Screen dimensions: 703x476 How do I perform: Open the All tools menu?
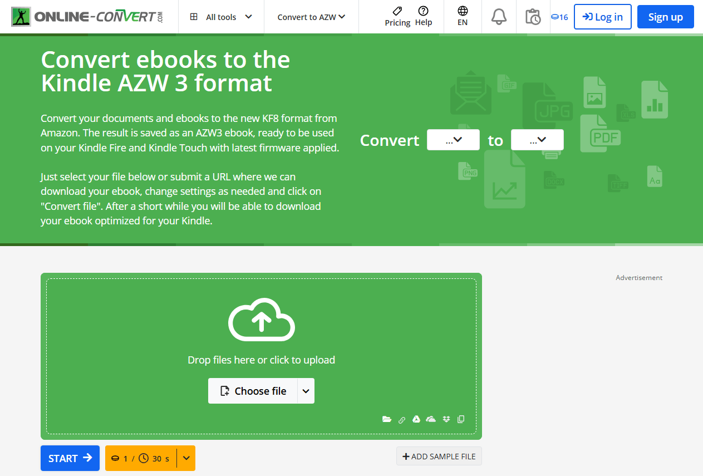[221, 17]
